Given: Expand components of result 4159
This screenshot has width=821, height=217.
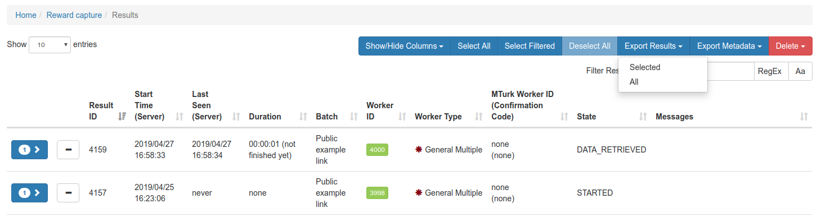Looking at the screenshot, I should pos(29,150).
